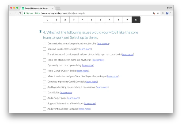Screen dimensions: 182x125
Task: Click the cloud extension icon
Action: (x=163, y=13)
